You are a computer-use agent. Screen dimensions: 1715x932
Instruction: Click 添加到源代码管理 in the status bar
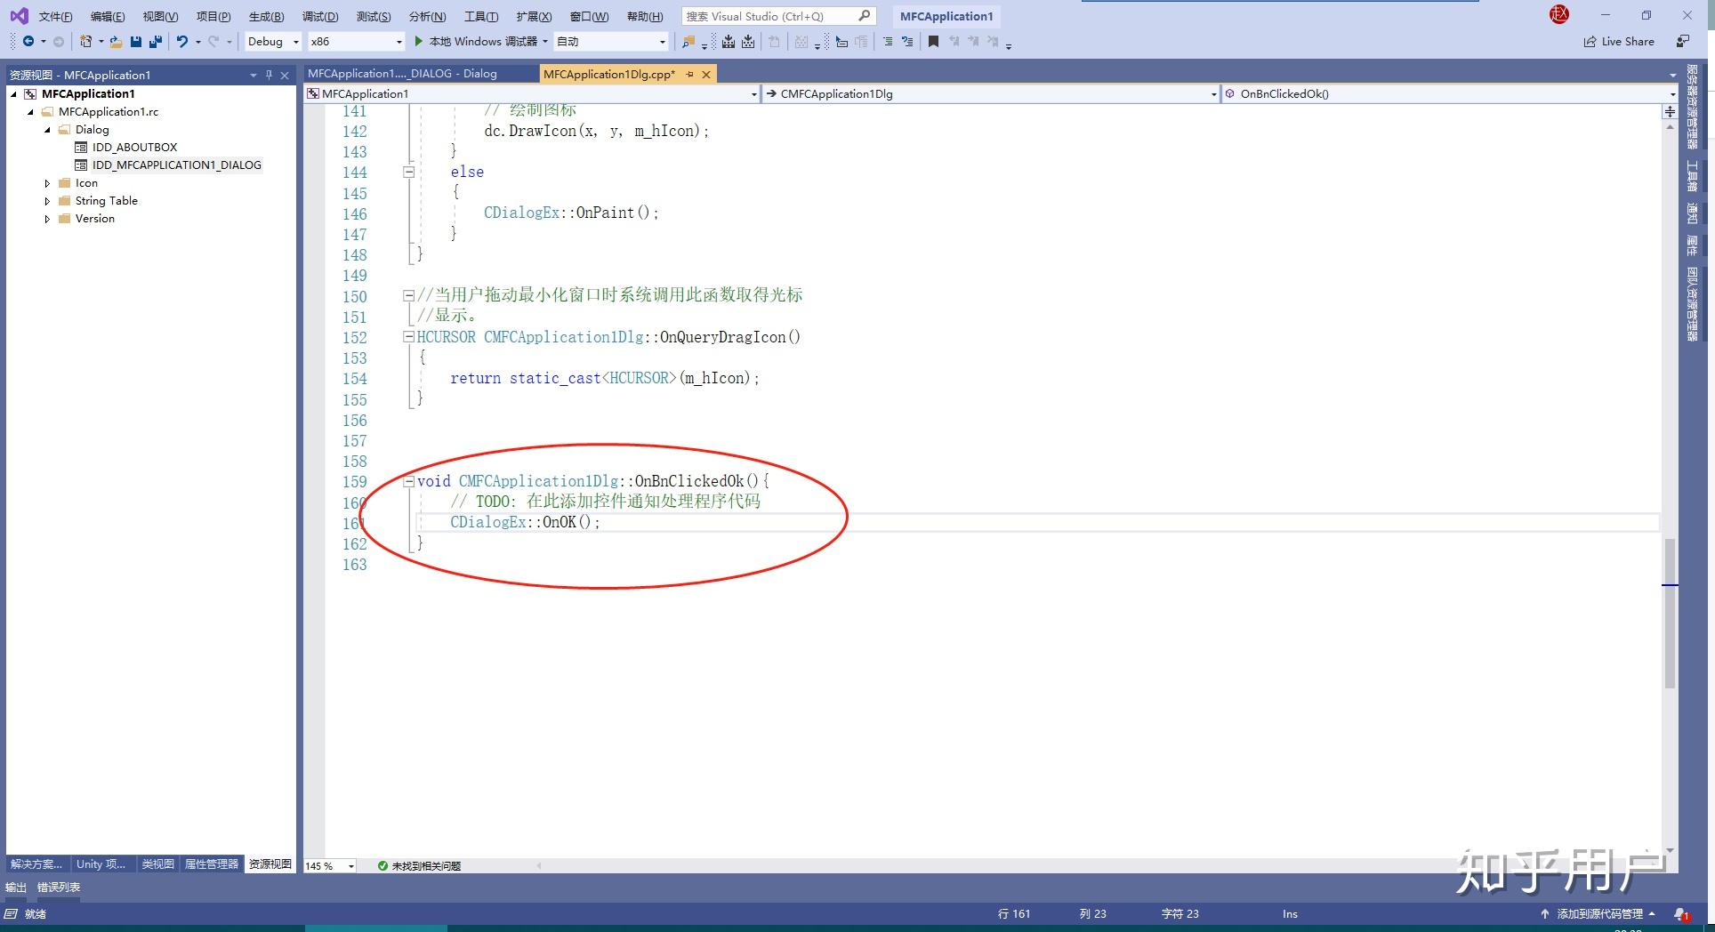click(x=1600, y=913)
